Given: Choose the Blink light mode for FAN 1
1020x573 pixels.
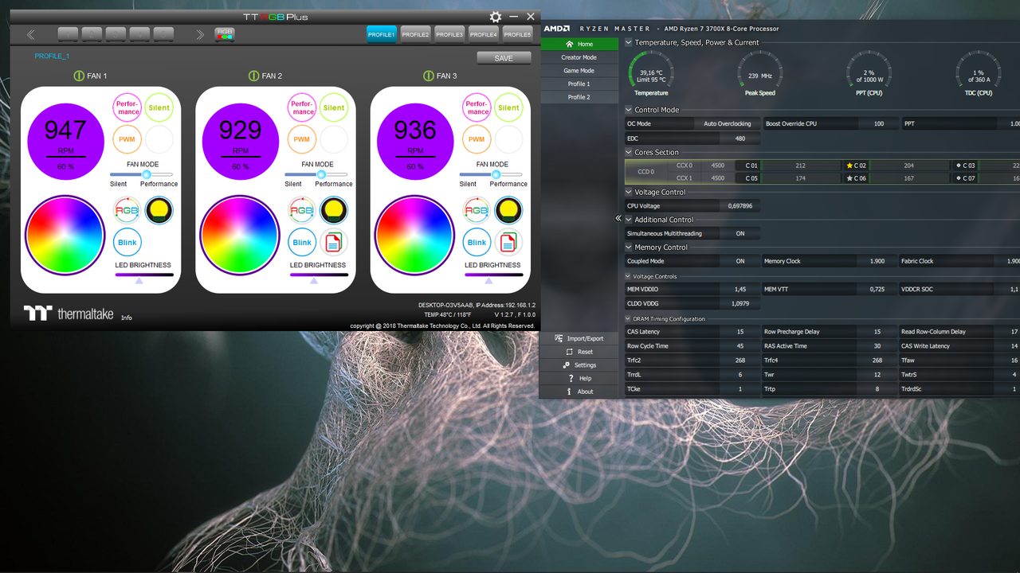Looking at the screenshot, I should point(127,242).
